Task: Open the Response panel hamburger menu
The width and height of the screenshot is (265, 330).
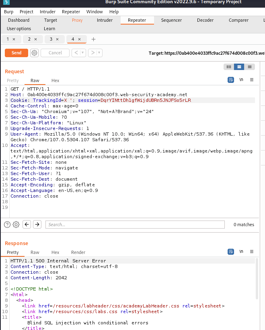Action: pyautogui.click(x=252, y=252)
